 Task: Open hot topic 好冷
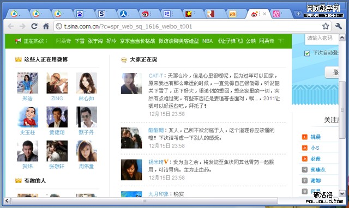[111, 41]
